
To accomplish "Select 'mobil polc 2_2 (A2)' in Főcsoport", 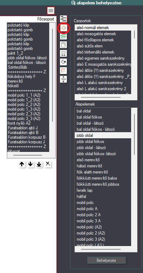I will coord(28,105).
